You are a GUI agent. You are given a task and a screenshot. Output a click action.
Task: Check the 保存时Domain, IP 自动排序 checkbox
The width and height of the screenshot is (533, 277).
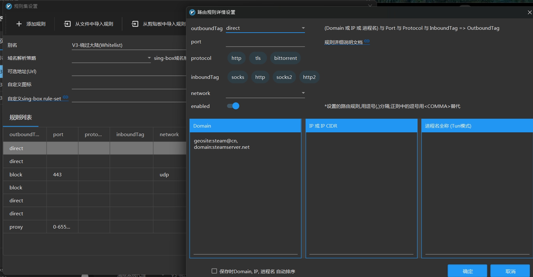(214, 271)
